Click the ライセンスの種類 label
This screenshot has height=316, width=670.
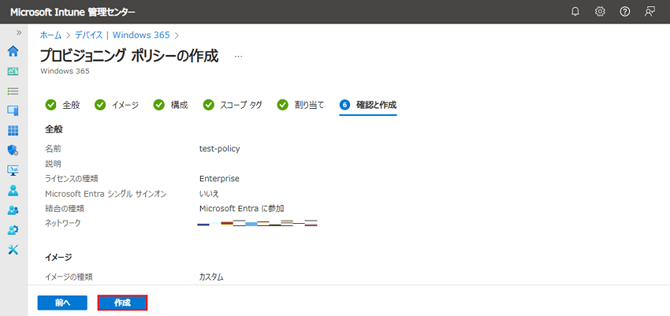(x=72, y=179)
